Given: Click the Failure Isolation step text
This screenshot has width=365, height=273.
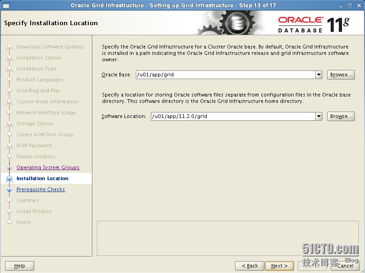Looking at the screenshot, I should [36, 156].
